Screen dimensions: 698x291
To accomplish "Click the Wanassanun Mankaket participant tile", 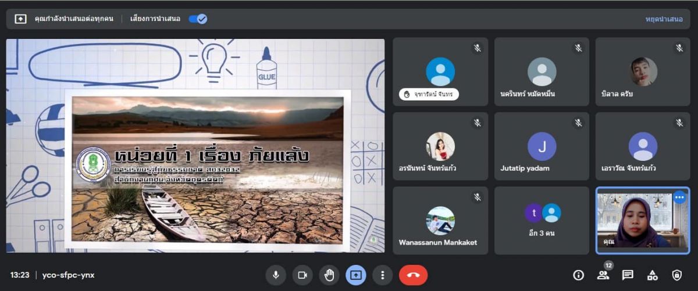I will [x=440, y=220].
